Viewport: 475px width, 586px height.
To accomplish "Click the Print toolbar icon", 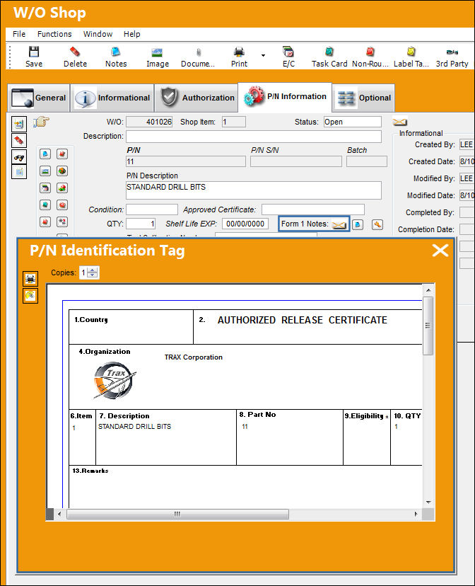I will [x=239, y=57].
